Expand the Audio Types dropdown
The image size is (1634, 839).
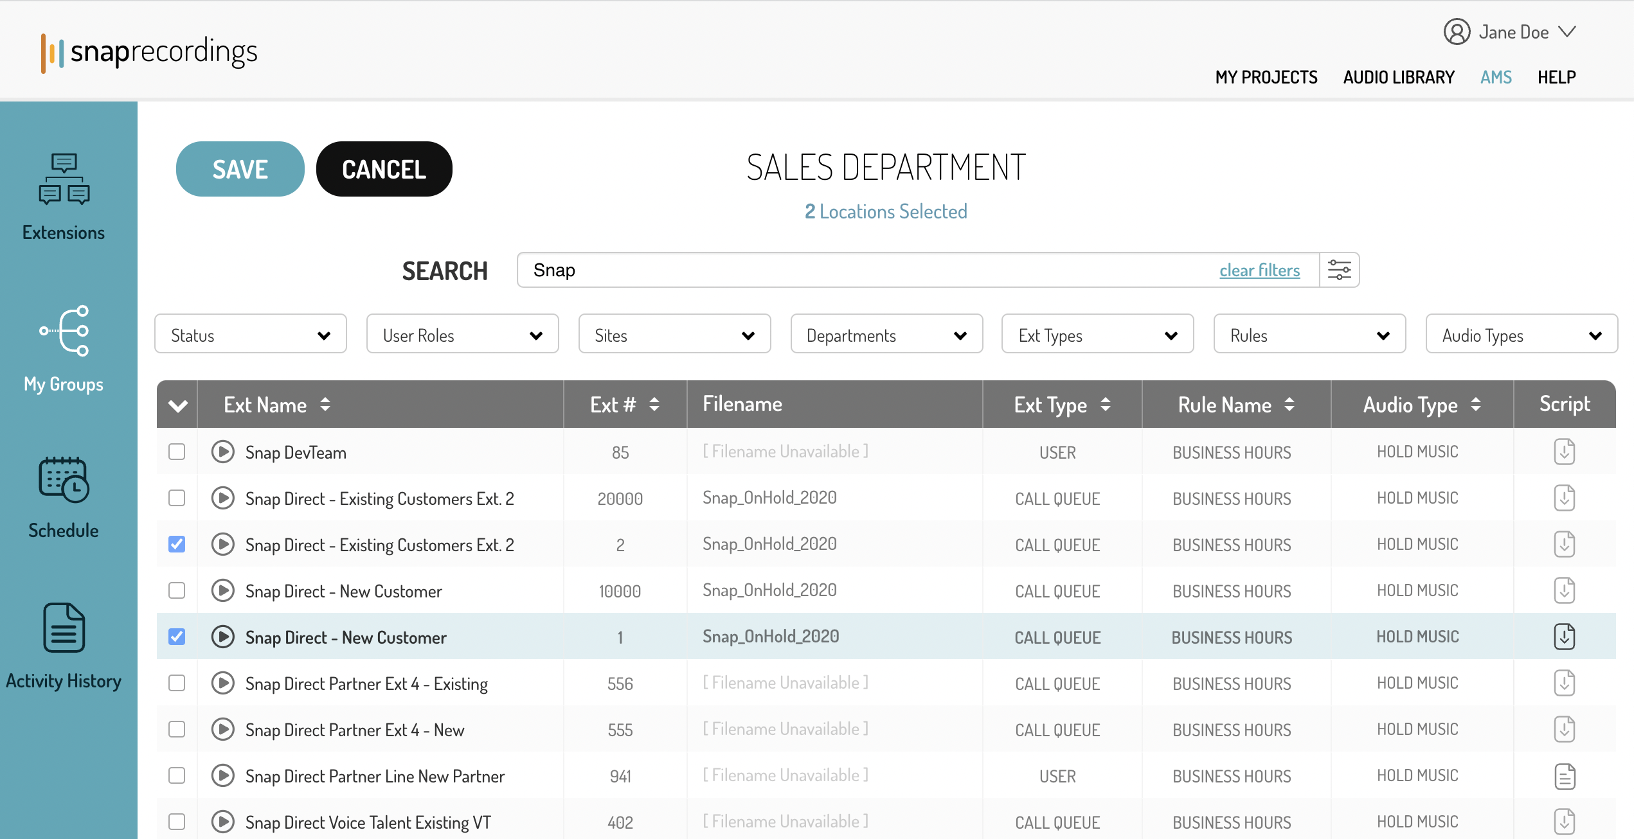(1521, 335)
